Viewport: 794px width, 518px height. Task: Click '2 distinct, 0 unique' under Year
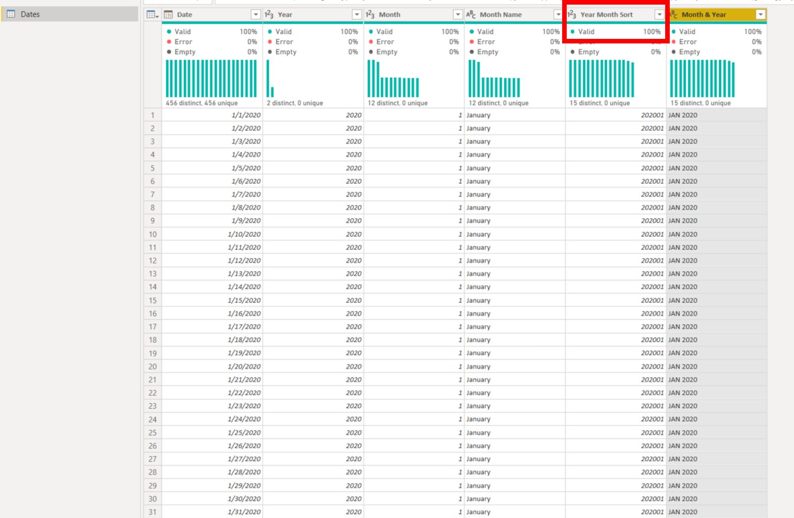pyautogui.click(x=295, y=103)
